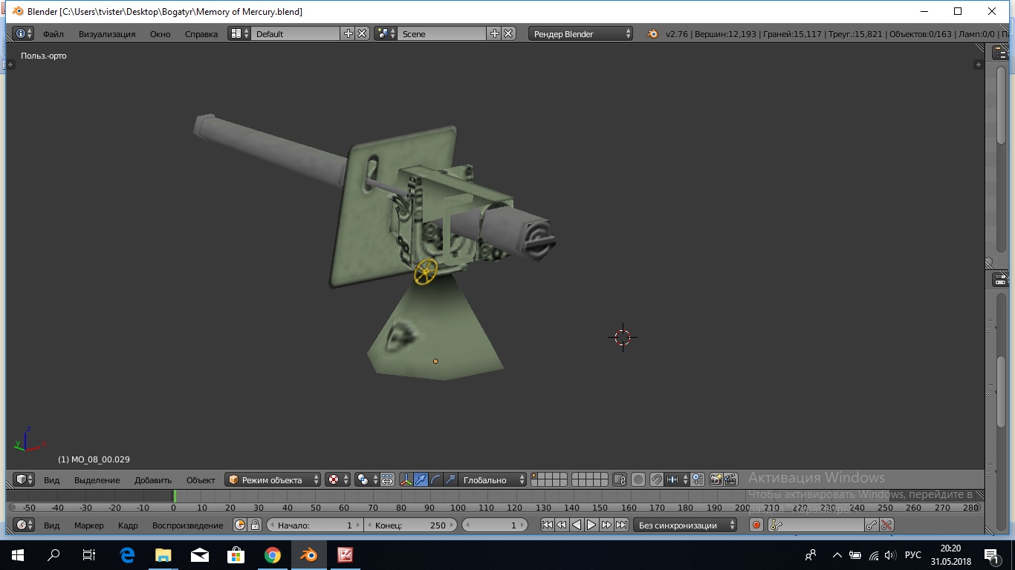This screenshot has width=1015, height=570.
Task: Toggle snap during transform magnet icon
Action: coord(656,480)
